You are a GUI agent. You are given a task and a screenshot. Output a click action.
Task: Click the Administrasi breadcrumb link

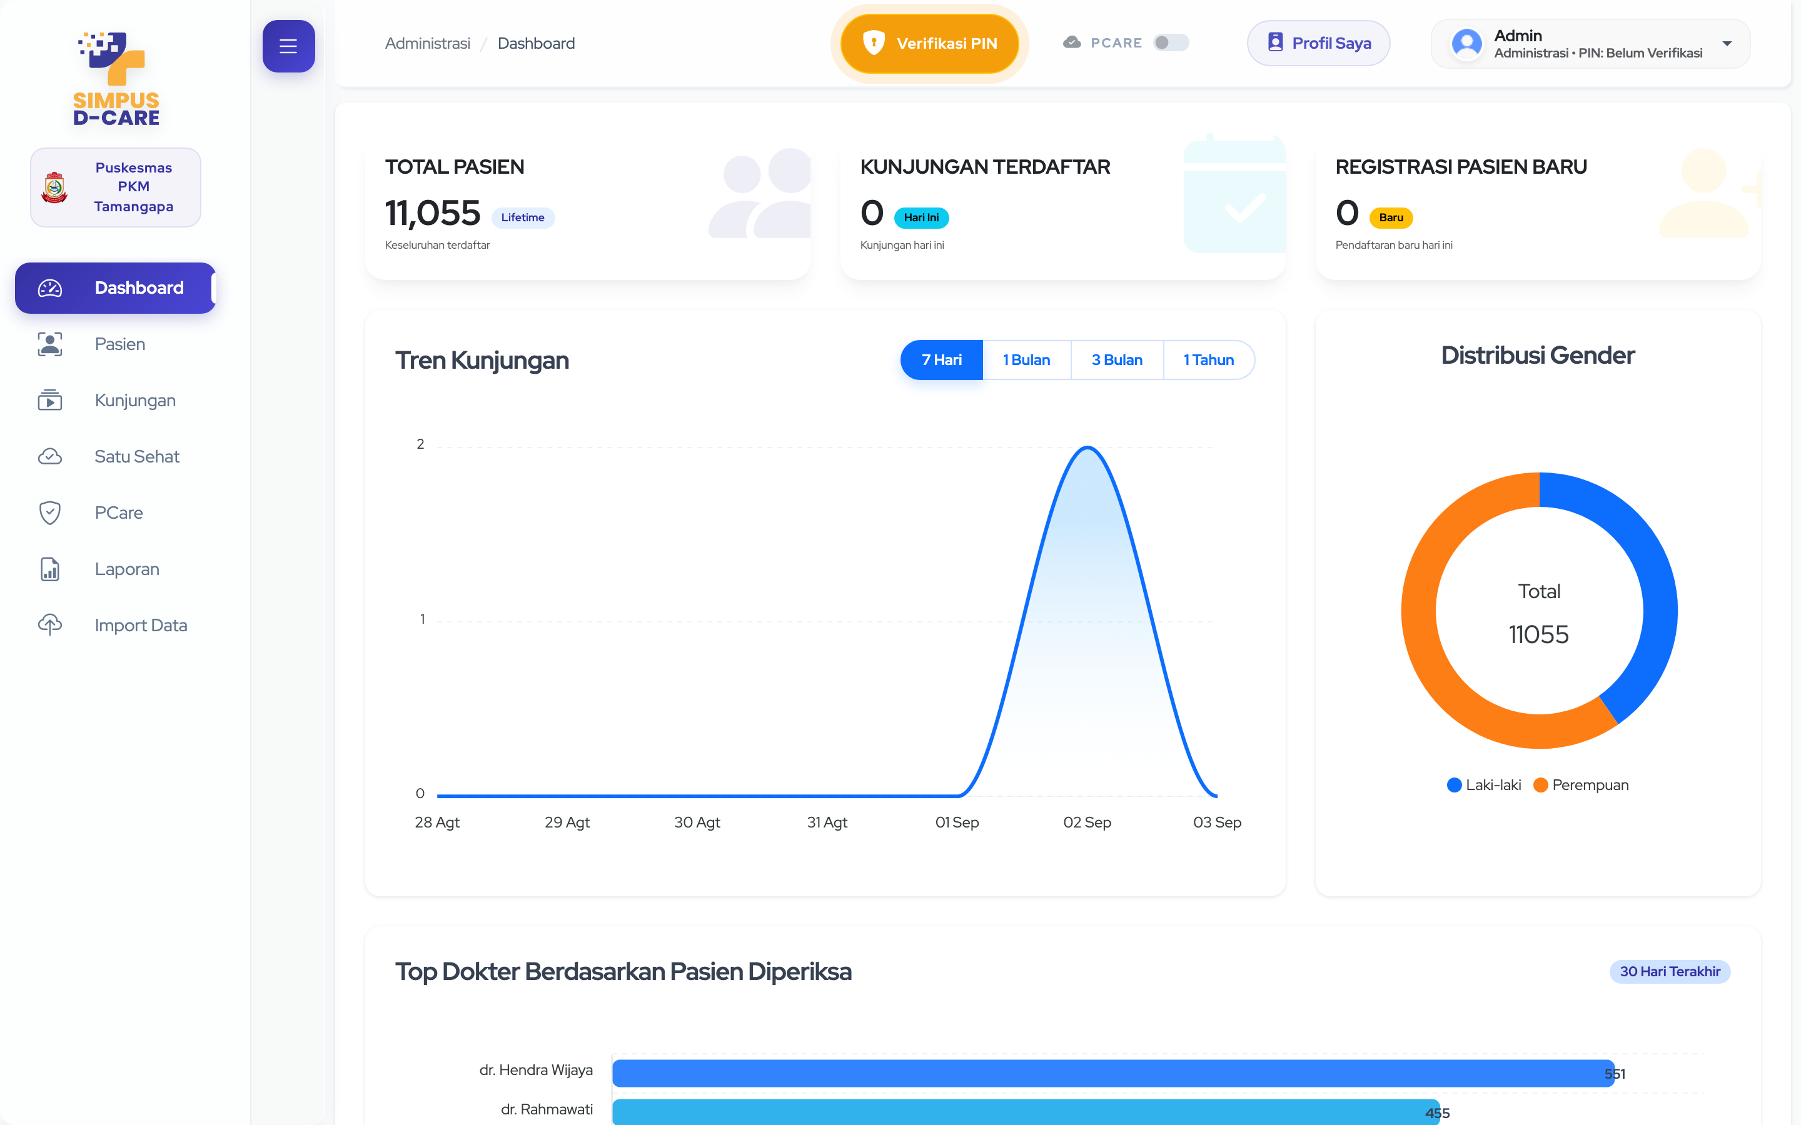[427, 43]
